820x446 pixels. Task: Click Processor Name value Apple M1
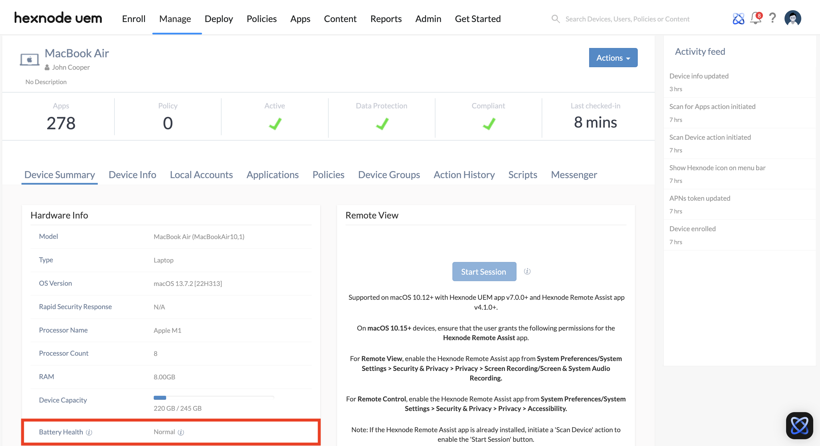[x=168, y=331]
